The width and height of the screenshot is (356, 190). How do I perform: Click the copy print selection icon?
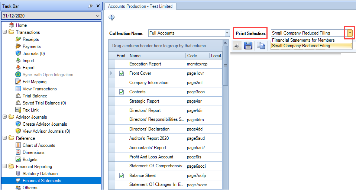click(x=261, y=46)
